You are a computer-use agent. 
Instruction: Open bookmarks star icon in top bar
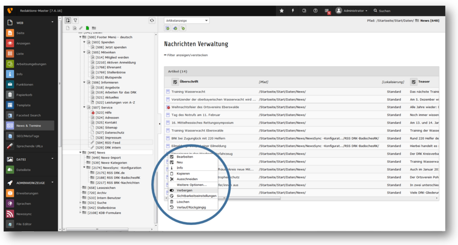[281, 10]
